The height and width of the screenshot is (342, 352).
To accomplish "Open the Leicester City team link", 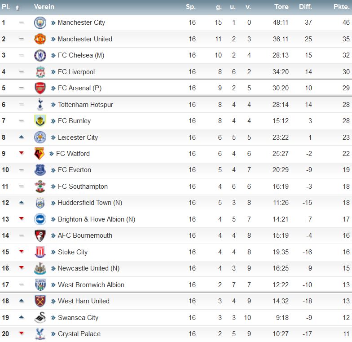I will [78, 138].
